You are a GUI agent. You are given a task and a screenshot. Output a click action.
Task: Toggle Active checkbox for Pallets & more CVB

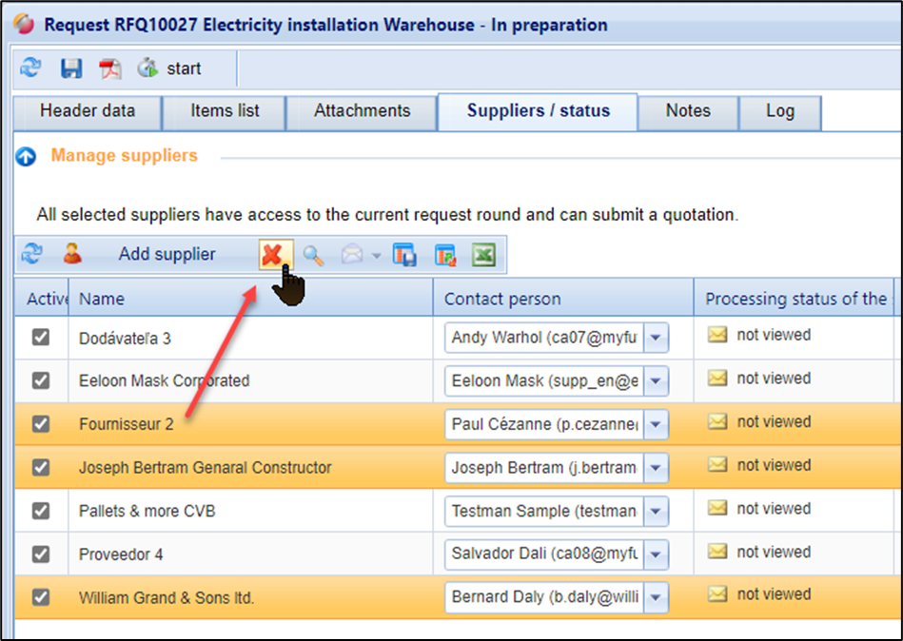(x=41, y=511)
